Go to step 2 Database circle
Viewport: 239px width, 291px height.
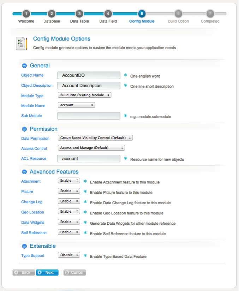tap(52, 14)
